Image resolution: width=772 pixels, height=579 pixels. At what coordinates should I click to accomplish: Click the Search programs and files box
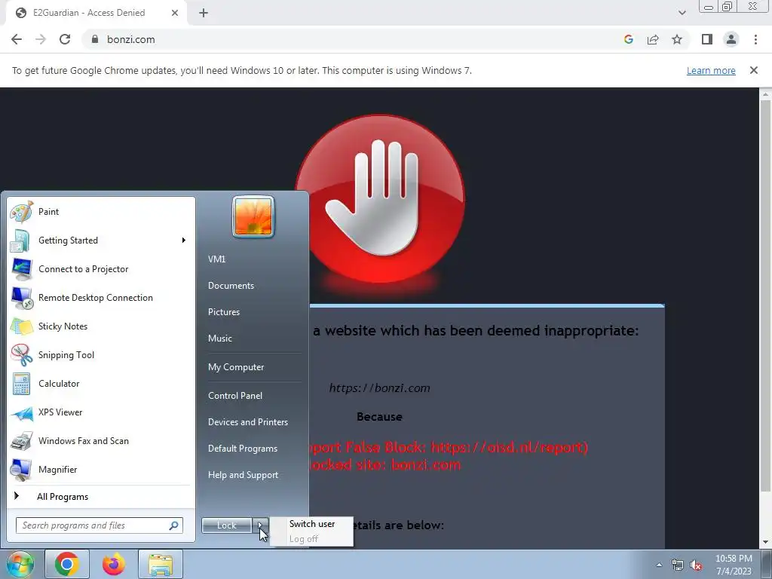click(x=100, y=525)
